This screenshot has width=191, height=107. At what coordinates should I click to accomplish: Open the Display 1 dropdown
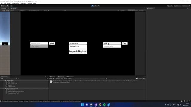pos(23,10)
